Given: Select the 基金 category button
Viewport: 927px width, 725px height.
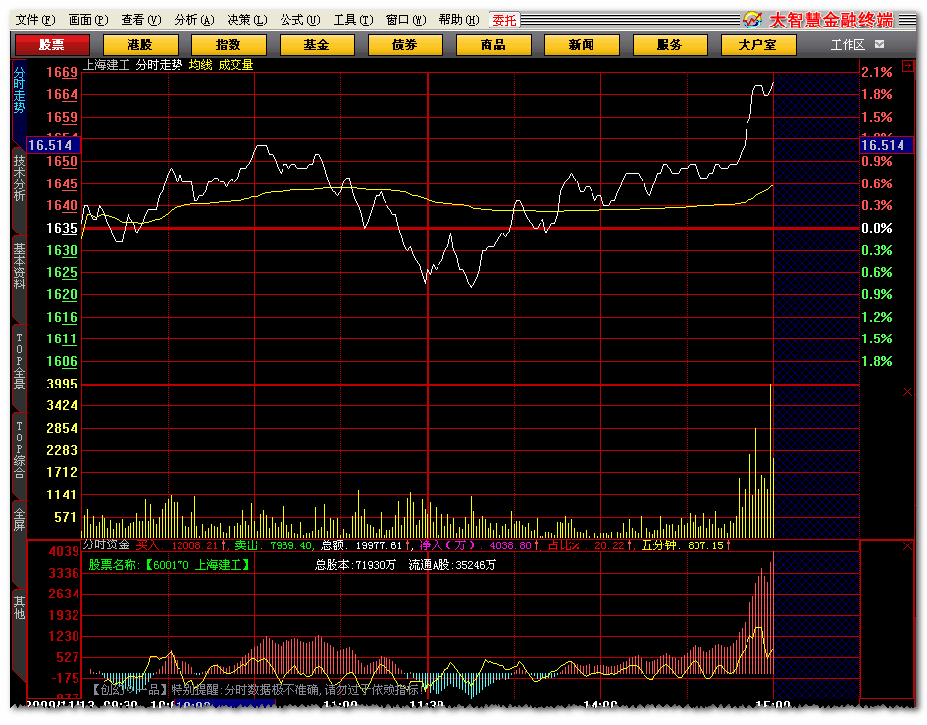Looking at the screenshot, I should point(316,45).
